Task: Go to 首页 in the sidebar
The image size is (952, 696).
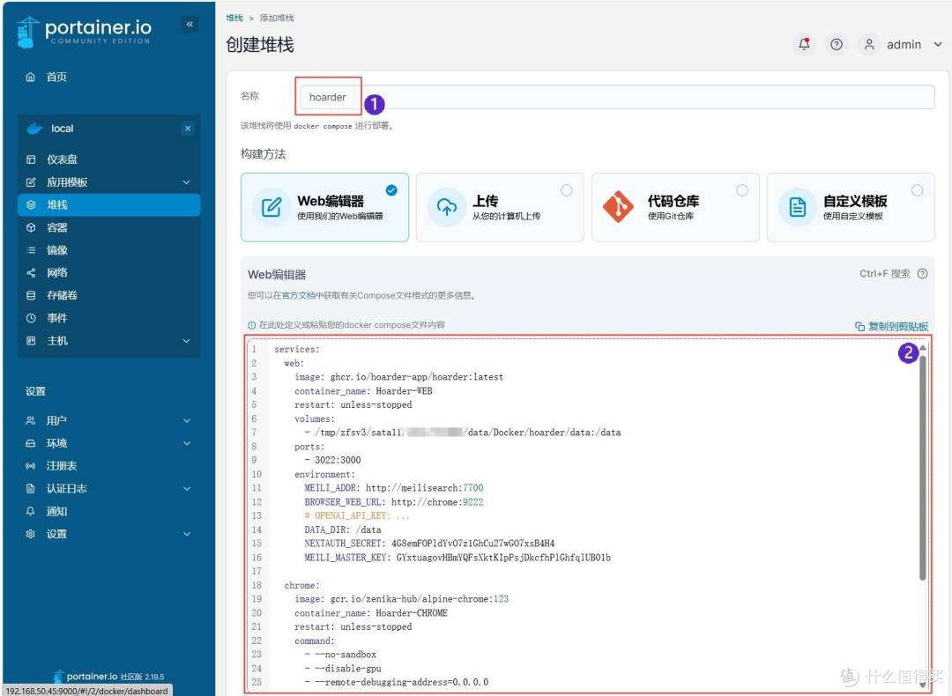Action: (56, 77)
